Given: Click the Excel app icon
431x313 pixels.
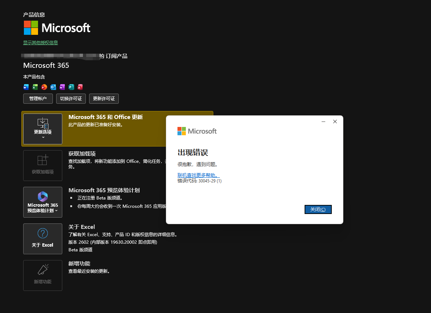Looking at the screenshot, I should [x=35, y=87].
